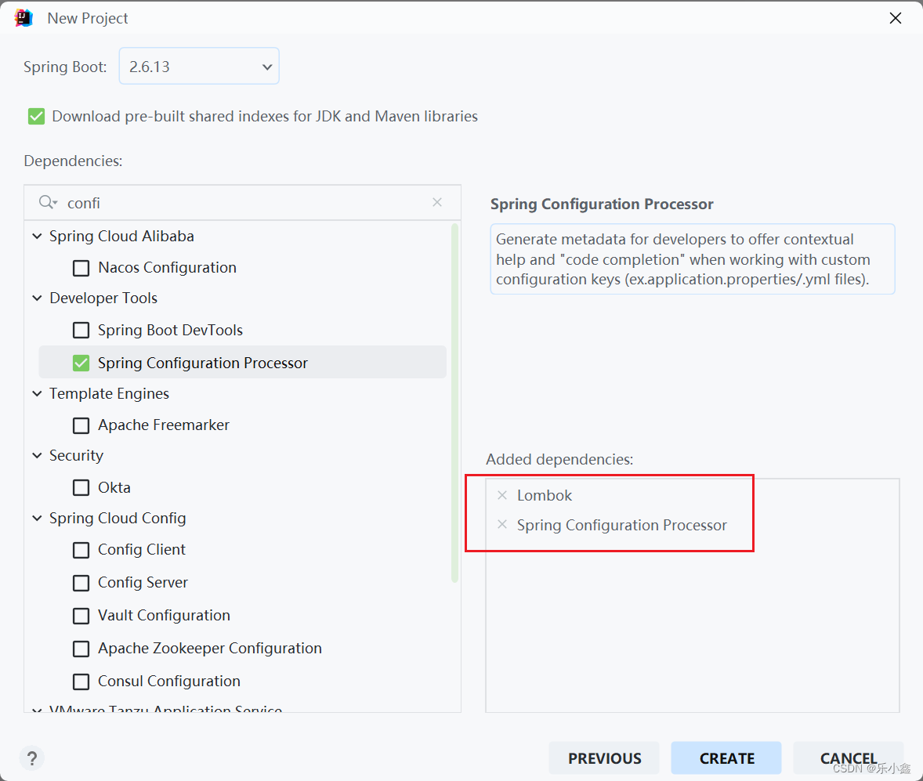Check Config Server
The image size is (923, 781).
click(x=81, y=584)
